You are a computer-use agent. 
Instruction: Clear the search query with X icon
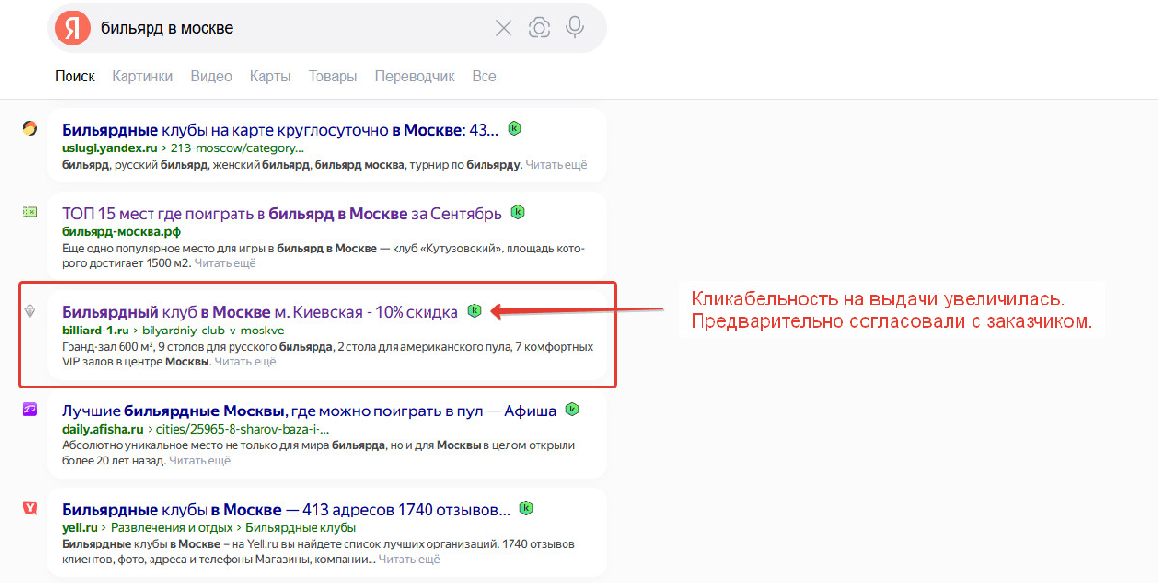tap(504, 28)
